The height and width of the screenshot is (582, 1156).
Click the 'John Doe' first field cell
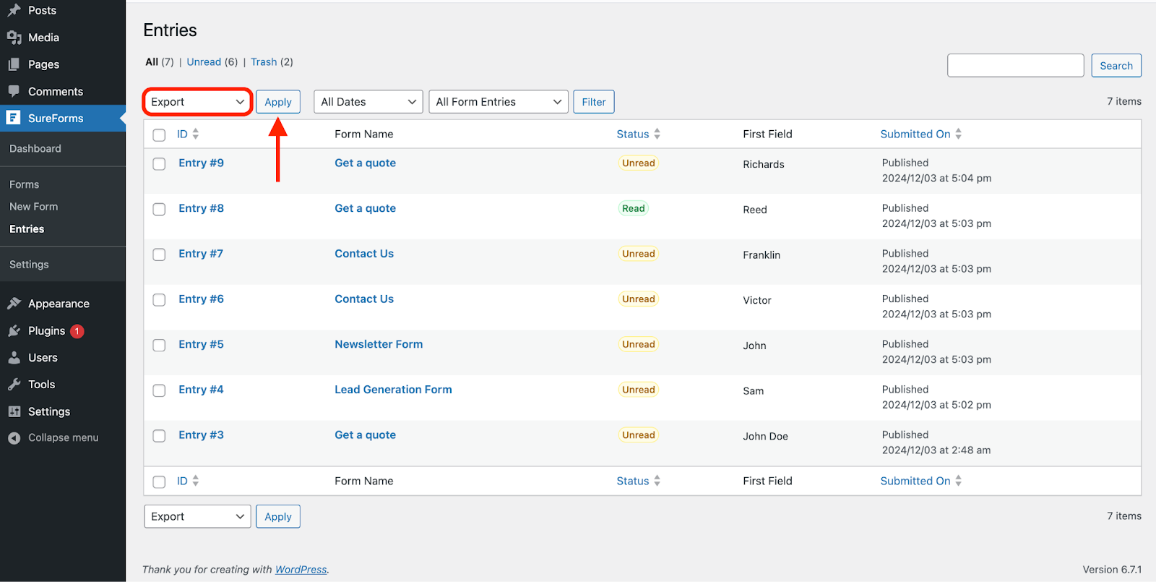point(765,437)
